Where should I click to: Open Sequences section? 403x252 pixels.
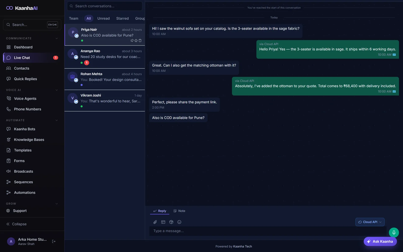point(32,182)
